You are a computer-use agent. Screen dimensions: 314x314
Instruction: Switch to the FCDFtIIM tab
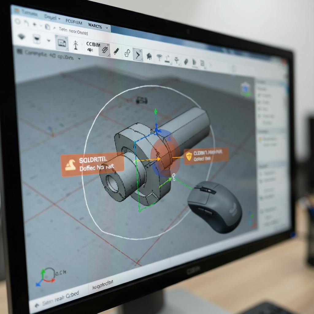(74, 22)
